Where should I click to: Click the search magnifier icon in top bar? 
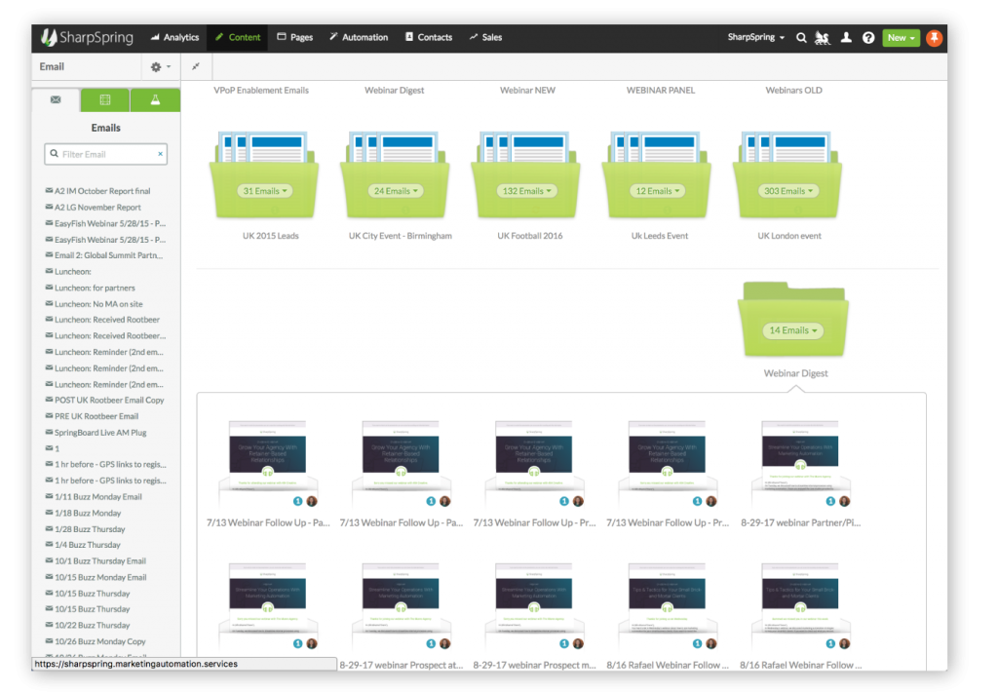click(801, 38)
